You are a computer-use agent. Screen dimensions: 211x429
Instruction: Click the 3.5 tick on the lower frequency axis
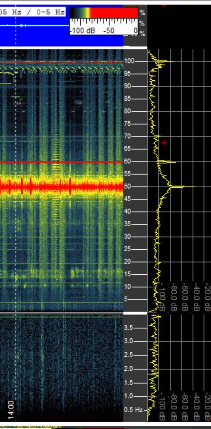coord(129,328)
